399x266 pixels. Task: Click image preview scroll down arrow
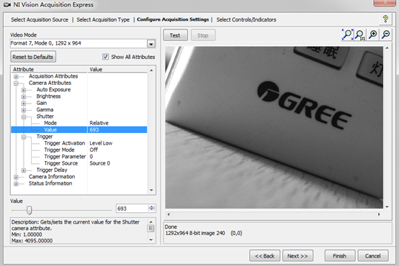point(387,207)
